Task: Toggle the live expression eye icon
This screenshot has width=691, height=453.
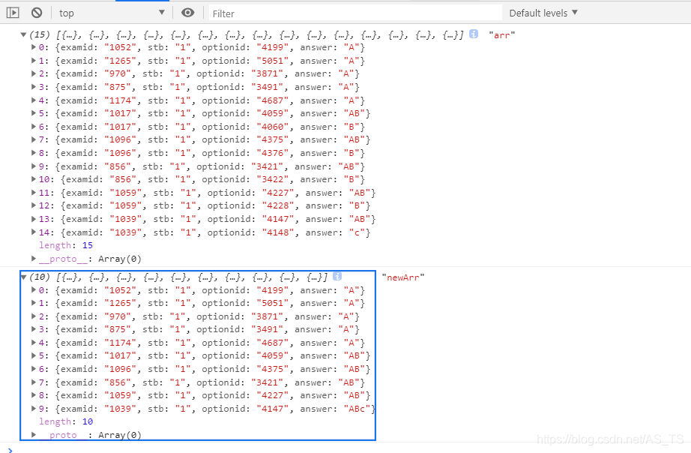Action: tap(187, 13)
